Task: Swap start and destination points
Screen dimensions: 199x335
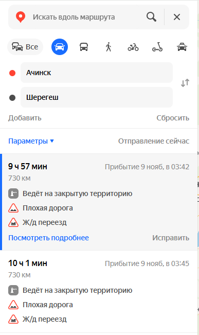Action: [185, 83]
